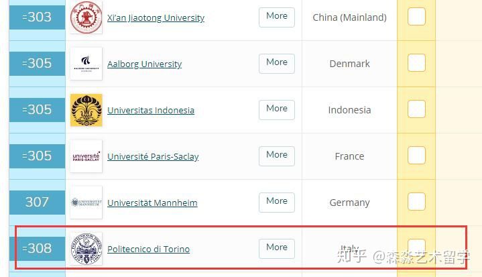
Task: Click the Université Paris-Saclay logo
Action: [86, 156]
